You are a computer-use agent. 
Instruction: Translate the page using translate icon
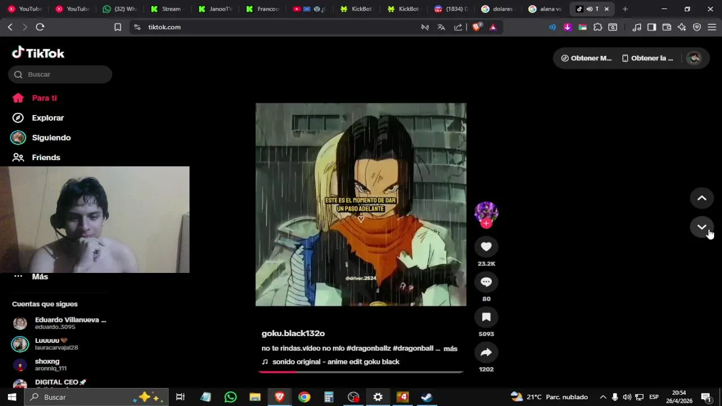pyautogui.click(x=441, y=27)
